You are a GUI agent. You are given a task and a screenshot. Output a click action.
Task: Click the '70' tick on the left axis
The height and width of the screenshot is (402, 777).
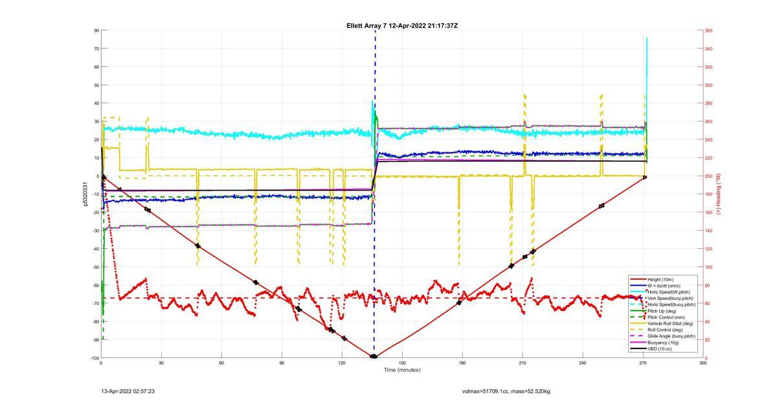96,48
